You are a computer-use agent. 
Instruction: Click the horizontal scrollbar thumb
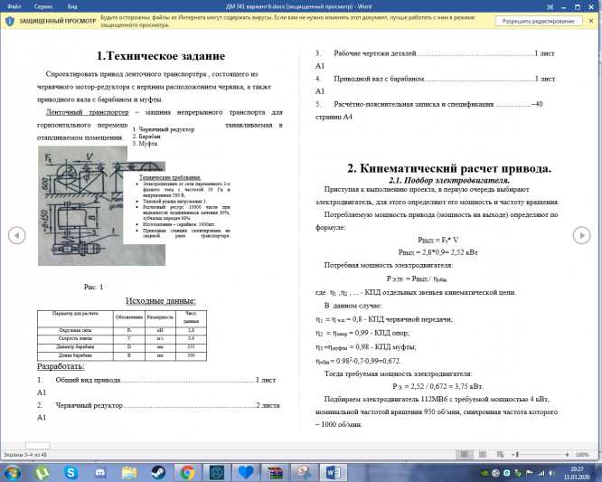37,446
